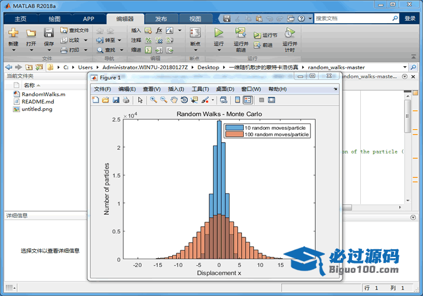The width and height of the screenshot is (423, 296).
Task: Click the Open (打开) folder icon
Action: (31, 33)
